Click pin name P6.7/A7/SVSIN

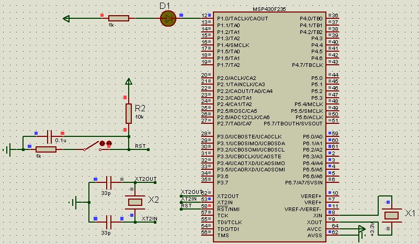304,183
